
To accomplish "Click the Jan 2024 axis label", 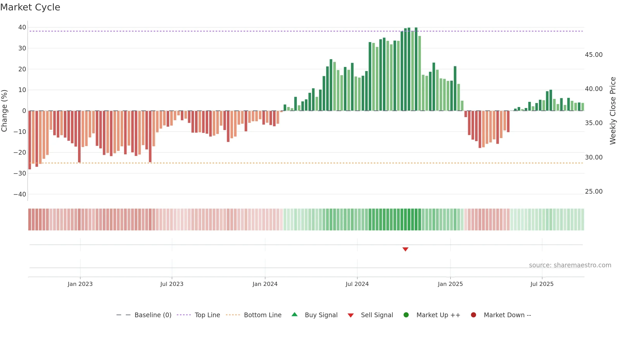I will click(265, 284).
